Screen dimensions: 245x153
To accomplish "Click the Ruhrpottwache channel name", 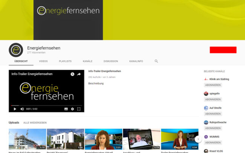I will [218, 122].
